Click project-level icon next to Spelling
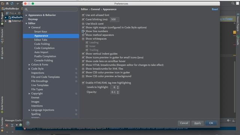Image resolution: width=240 pixels, height=135 pixels. (x=76, y=114)
